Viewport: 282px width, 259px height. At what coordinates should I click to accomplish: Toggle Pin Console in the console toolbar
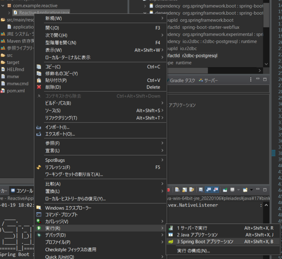pyautogui.click(x=225, y=190)
